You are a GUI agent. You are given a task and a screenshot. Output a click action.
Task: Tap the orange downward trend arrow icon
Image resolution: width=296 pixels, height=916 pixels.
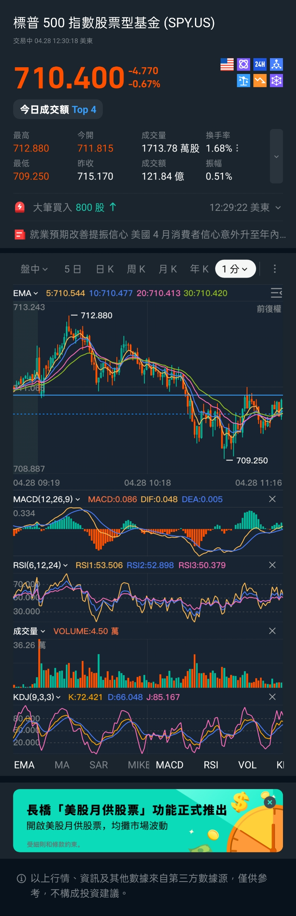[260, 81]
